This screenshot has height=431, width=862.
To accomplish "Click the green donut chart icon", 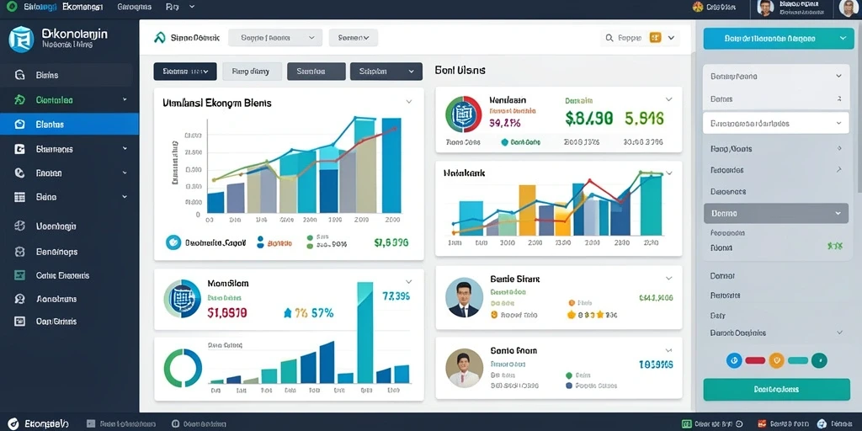I will (183, 367).
